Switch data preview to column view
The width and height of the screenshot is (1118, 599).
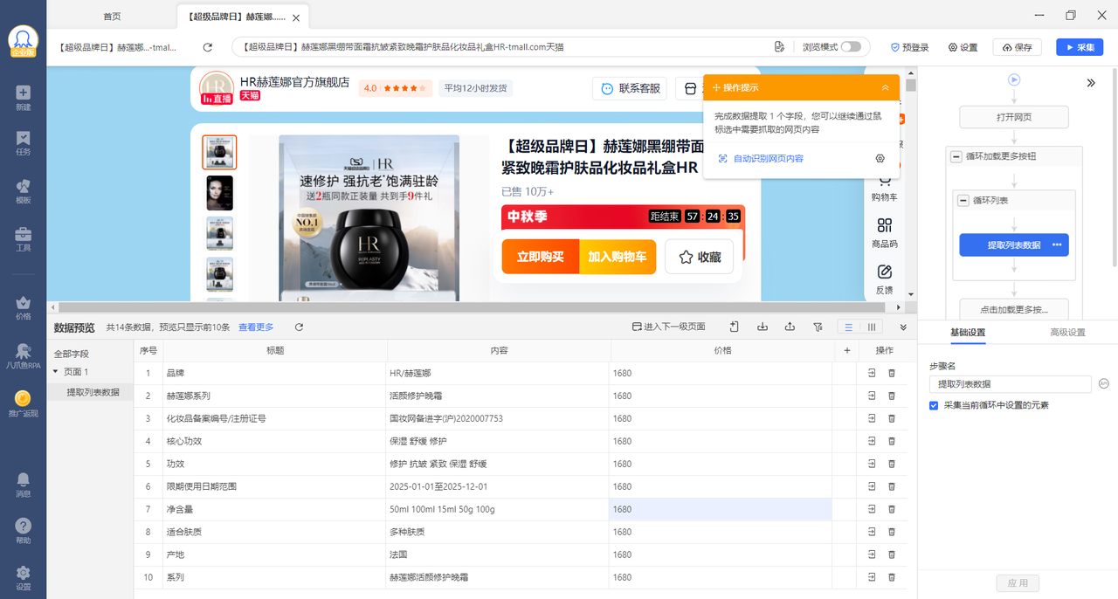click(x=872, y=327)
